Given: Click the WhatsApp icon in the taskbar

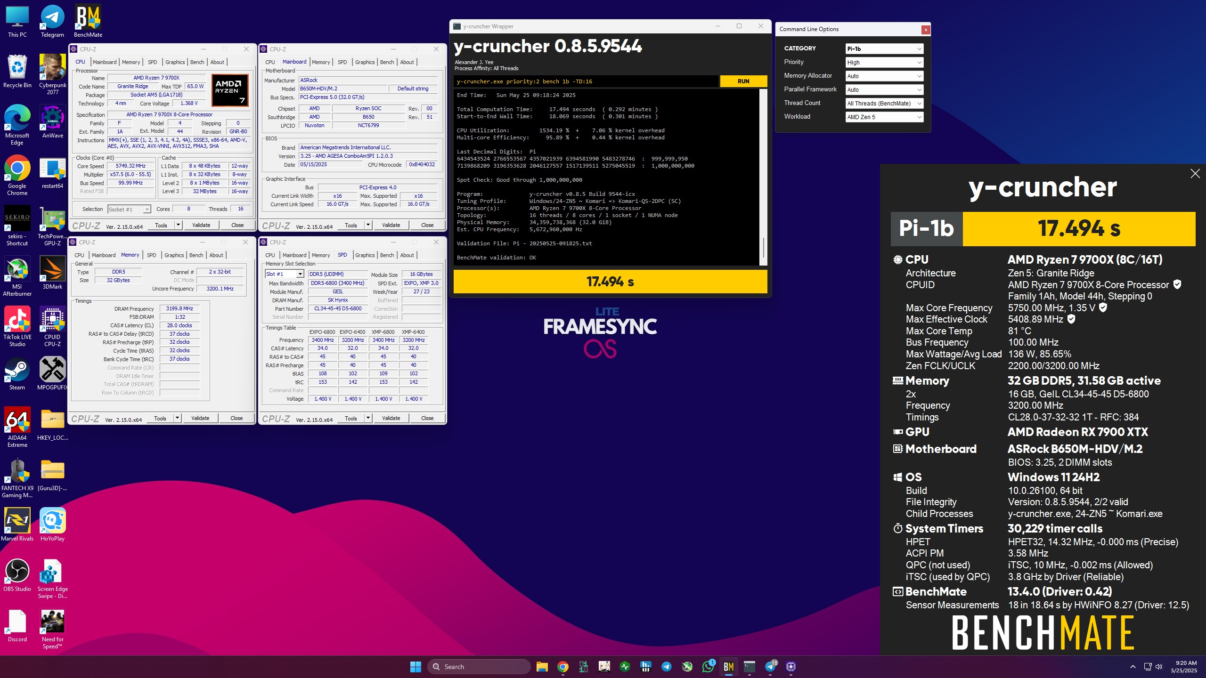Looking at the screenshot, I should tap(708, 667).
